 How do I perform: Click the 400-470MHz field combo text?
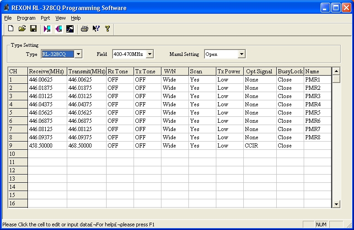tap(128, 54)
